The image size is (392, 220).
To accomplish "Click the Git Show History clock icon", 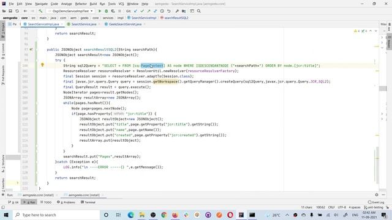I will (162, 11).
